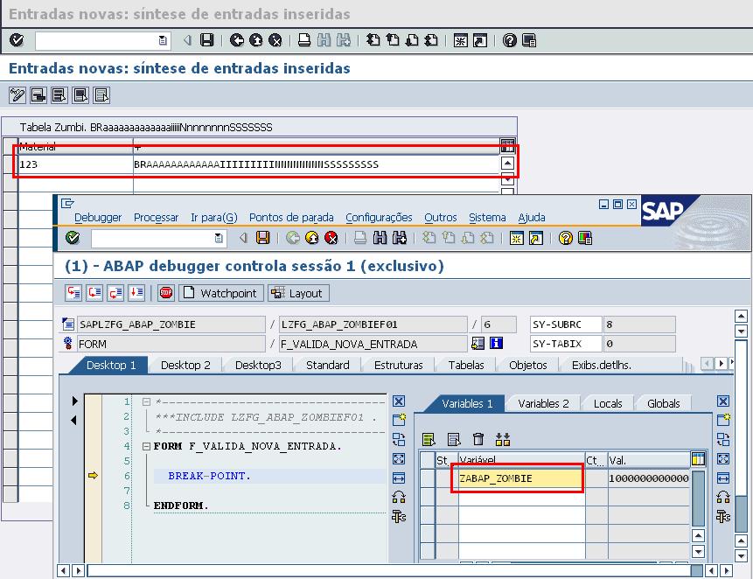Click the Help question mark icon in debugger
753x579 pixels.
pyautogui.click(x=565, y=238)
